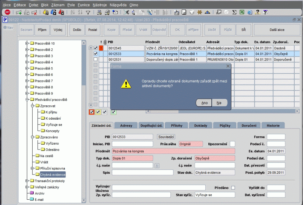Image resolution: width=303 pixels, height=205 pixels.
Task: Expand the Pracoviště 5 tree node
Action: [x=27, y=68]
